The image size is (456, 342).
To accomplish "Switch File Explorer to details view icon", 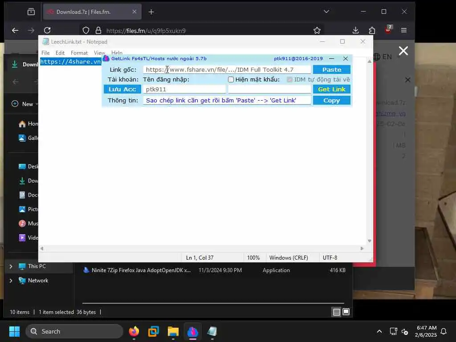I will tap(337, 312).
